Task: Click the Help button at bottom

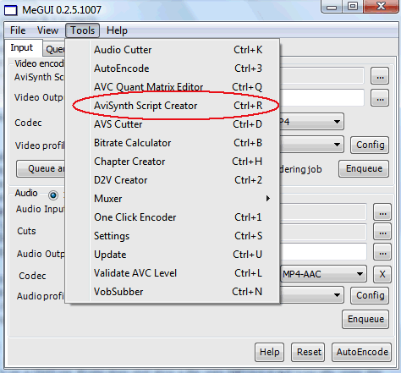Action: [x=269, y=352]
